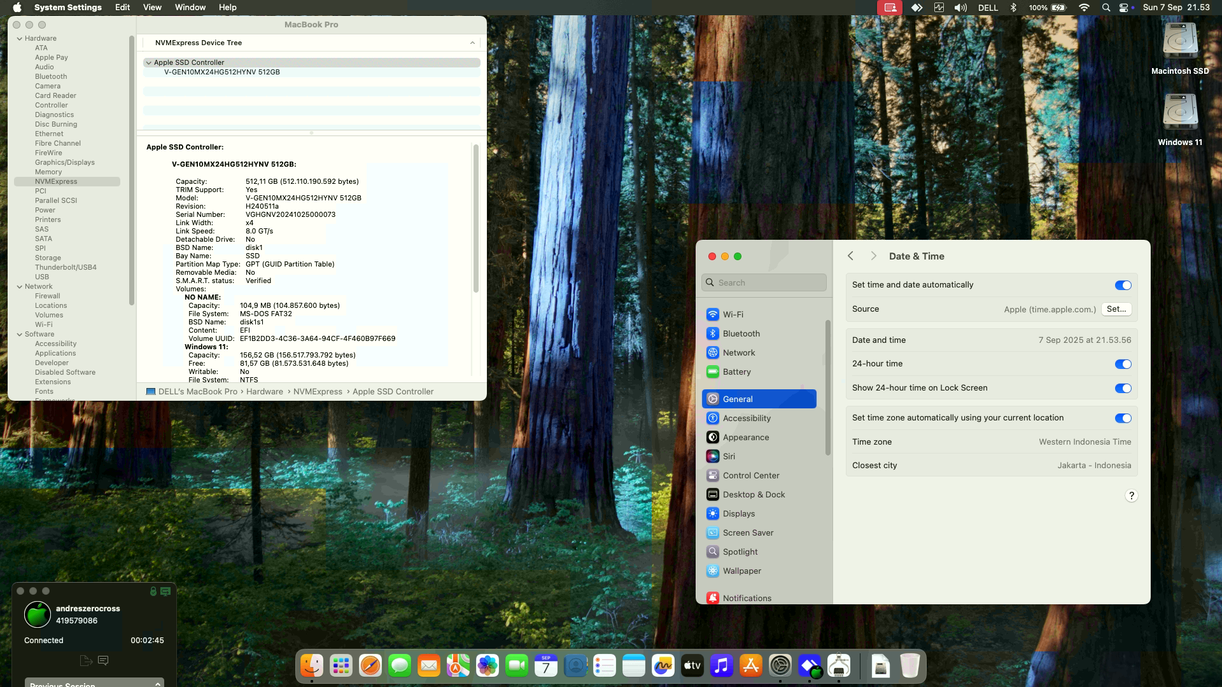Select Graphics/Displays in the Hardware list

(65, 163)
